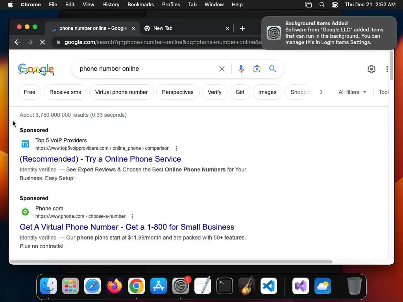
Task: Open the Google logo homepage link
Action: 36,69
